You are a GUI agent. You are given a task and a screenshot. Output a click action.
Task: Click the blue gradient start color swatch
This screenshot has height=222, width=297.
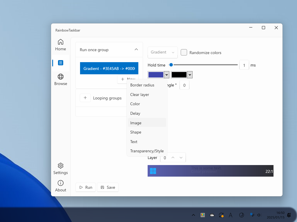coord(156,75)
